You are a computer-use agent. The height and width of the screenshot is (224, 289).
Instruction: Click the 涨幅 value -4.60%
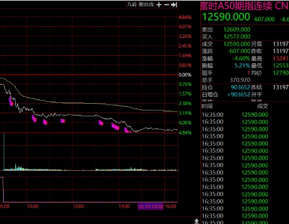pos(241,58)
